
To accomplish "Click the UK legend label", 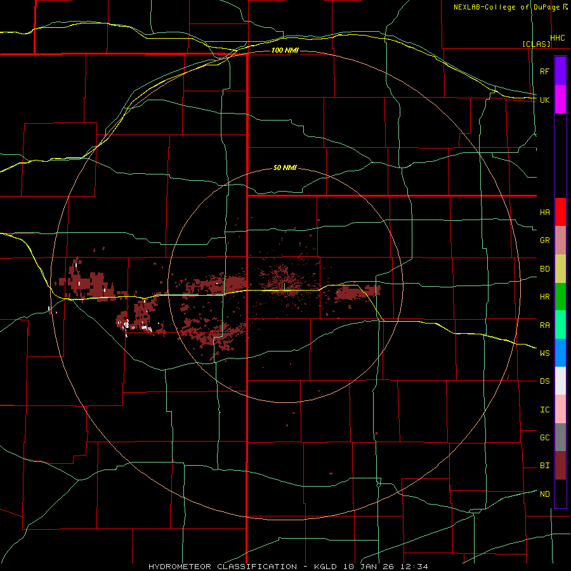I will coord(544,100).
